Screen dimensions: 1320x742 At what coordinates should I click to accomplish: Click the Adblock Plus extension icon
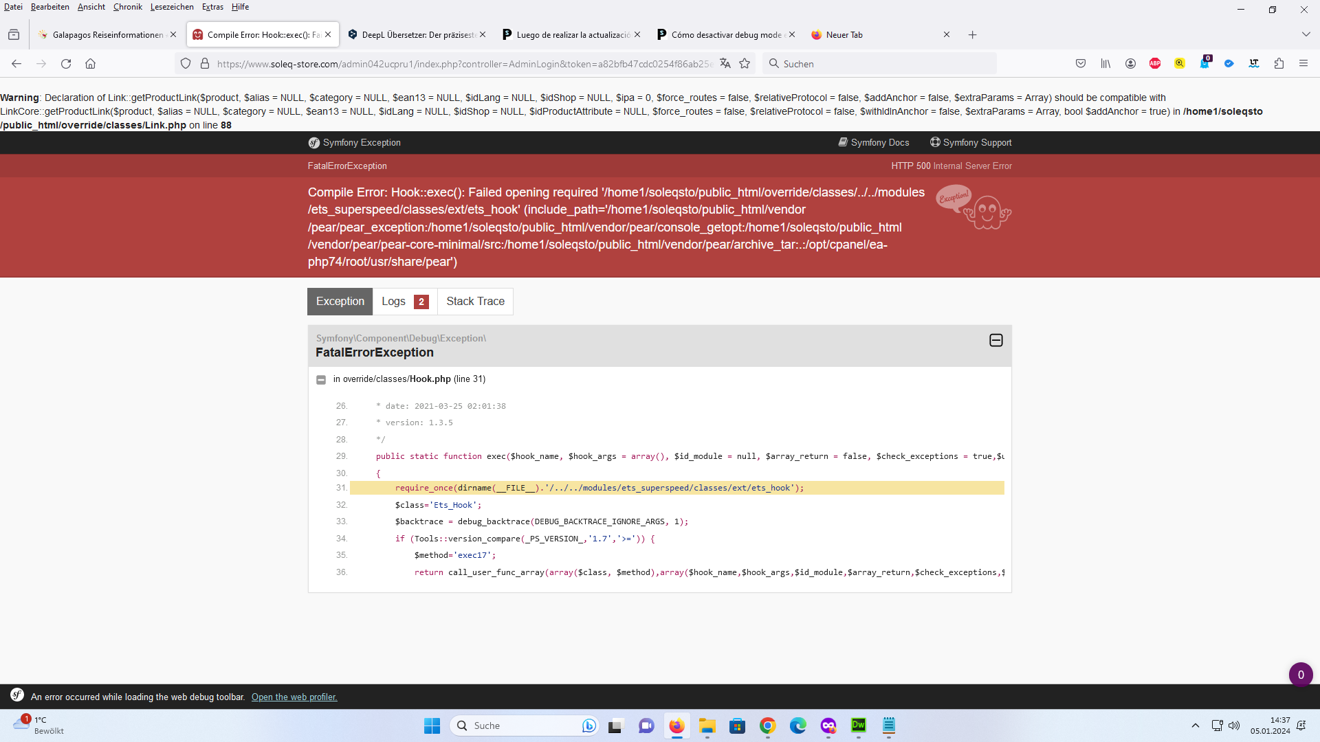pos(1155,64)
